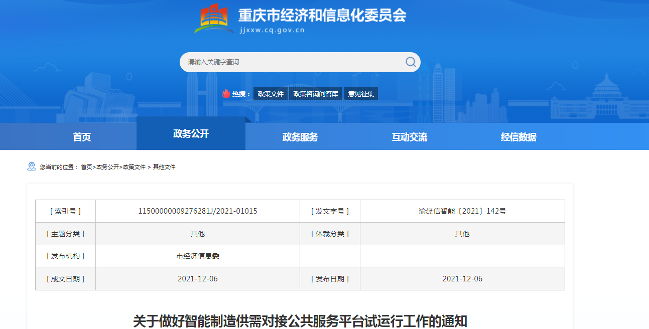
Task: Switch to the 经信数据 tab
Action: [518, 137]
